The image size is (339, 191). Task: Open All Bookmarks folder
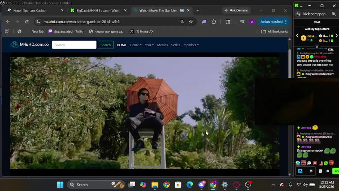point(275,31)
